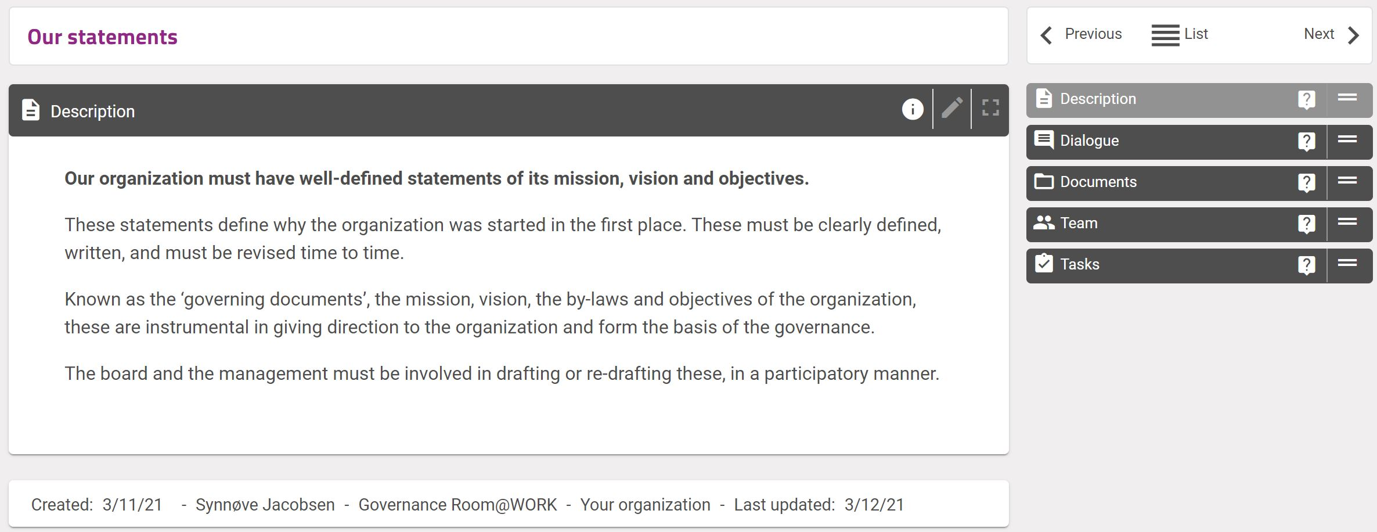The height and width of the screenshot is (532, 1377).
Task: Go to next item via chevron
Action: click(1354, 35)
